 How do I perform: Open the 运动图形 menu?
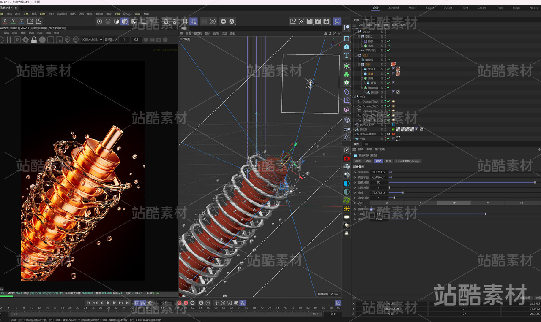61,14
